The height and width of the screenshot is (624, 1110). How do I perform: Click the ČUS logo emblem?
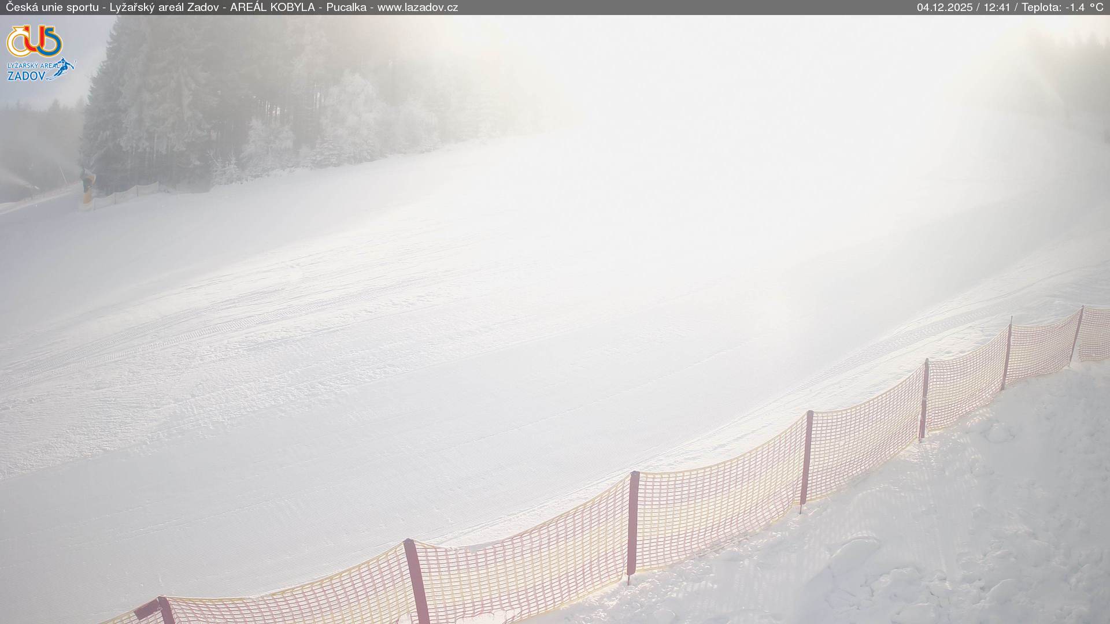click(x=34, y=40)
